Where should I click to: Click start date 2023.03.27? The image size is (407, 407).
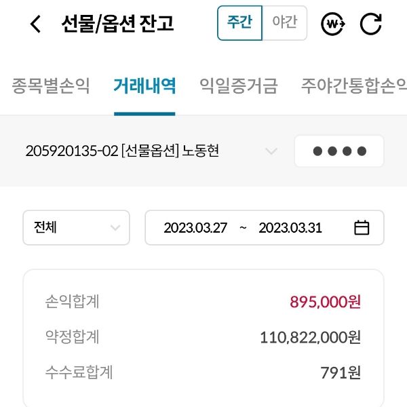195,228
